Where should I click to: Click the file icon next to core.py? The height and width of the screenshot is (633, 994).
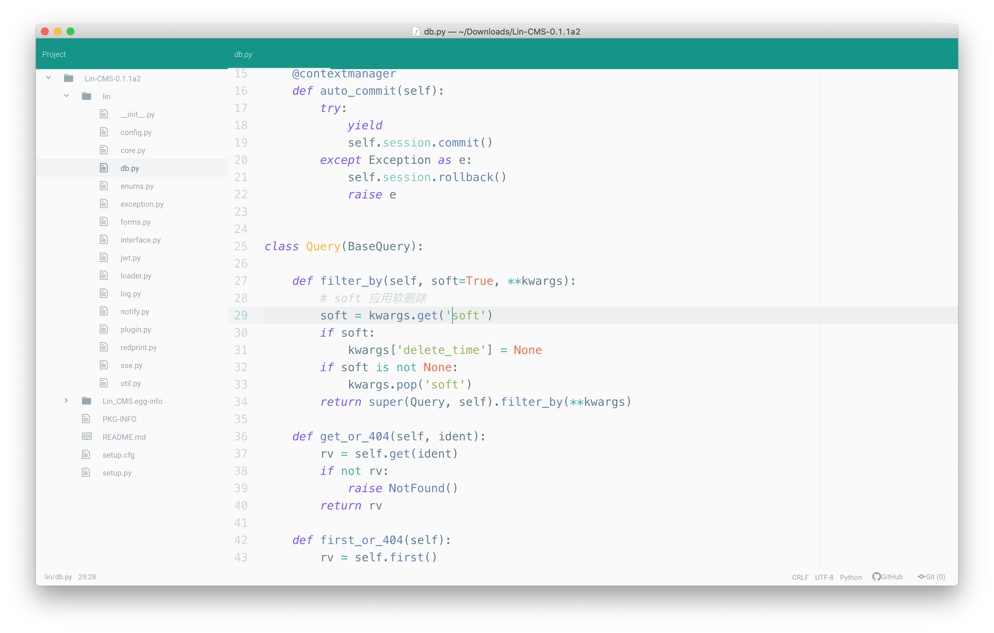click(x=103, y=150)
